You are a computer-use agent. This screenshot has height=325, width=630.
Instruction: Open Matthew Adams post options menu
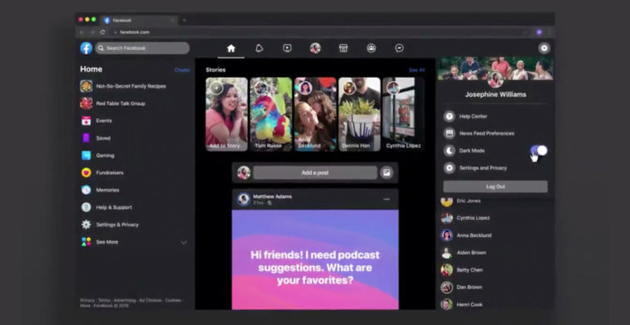tap(386, 199)
